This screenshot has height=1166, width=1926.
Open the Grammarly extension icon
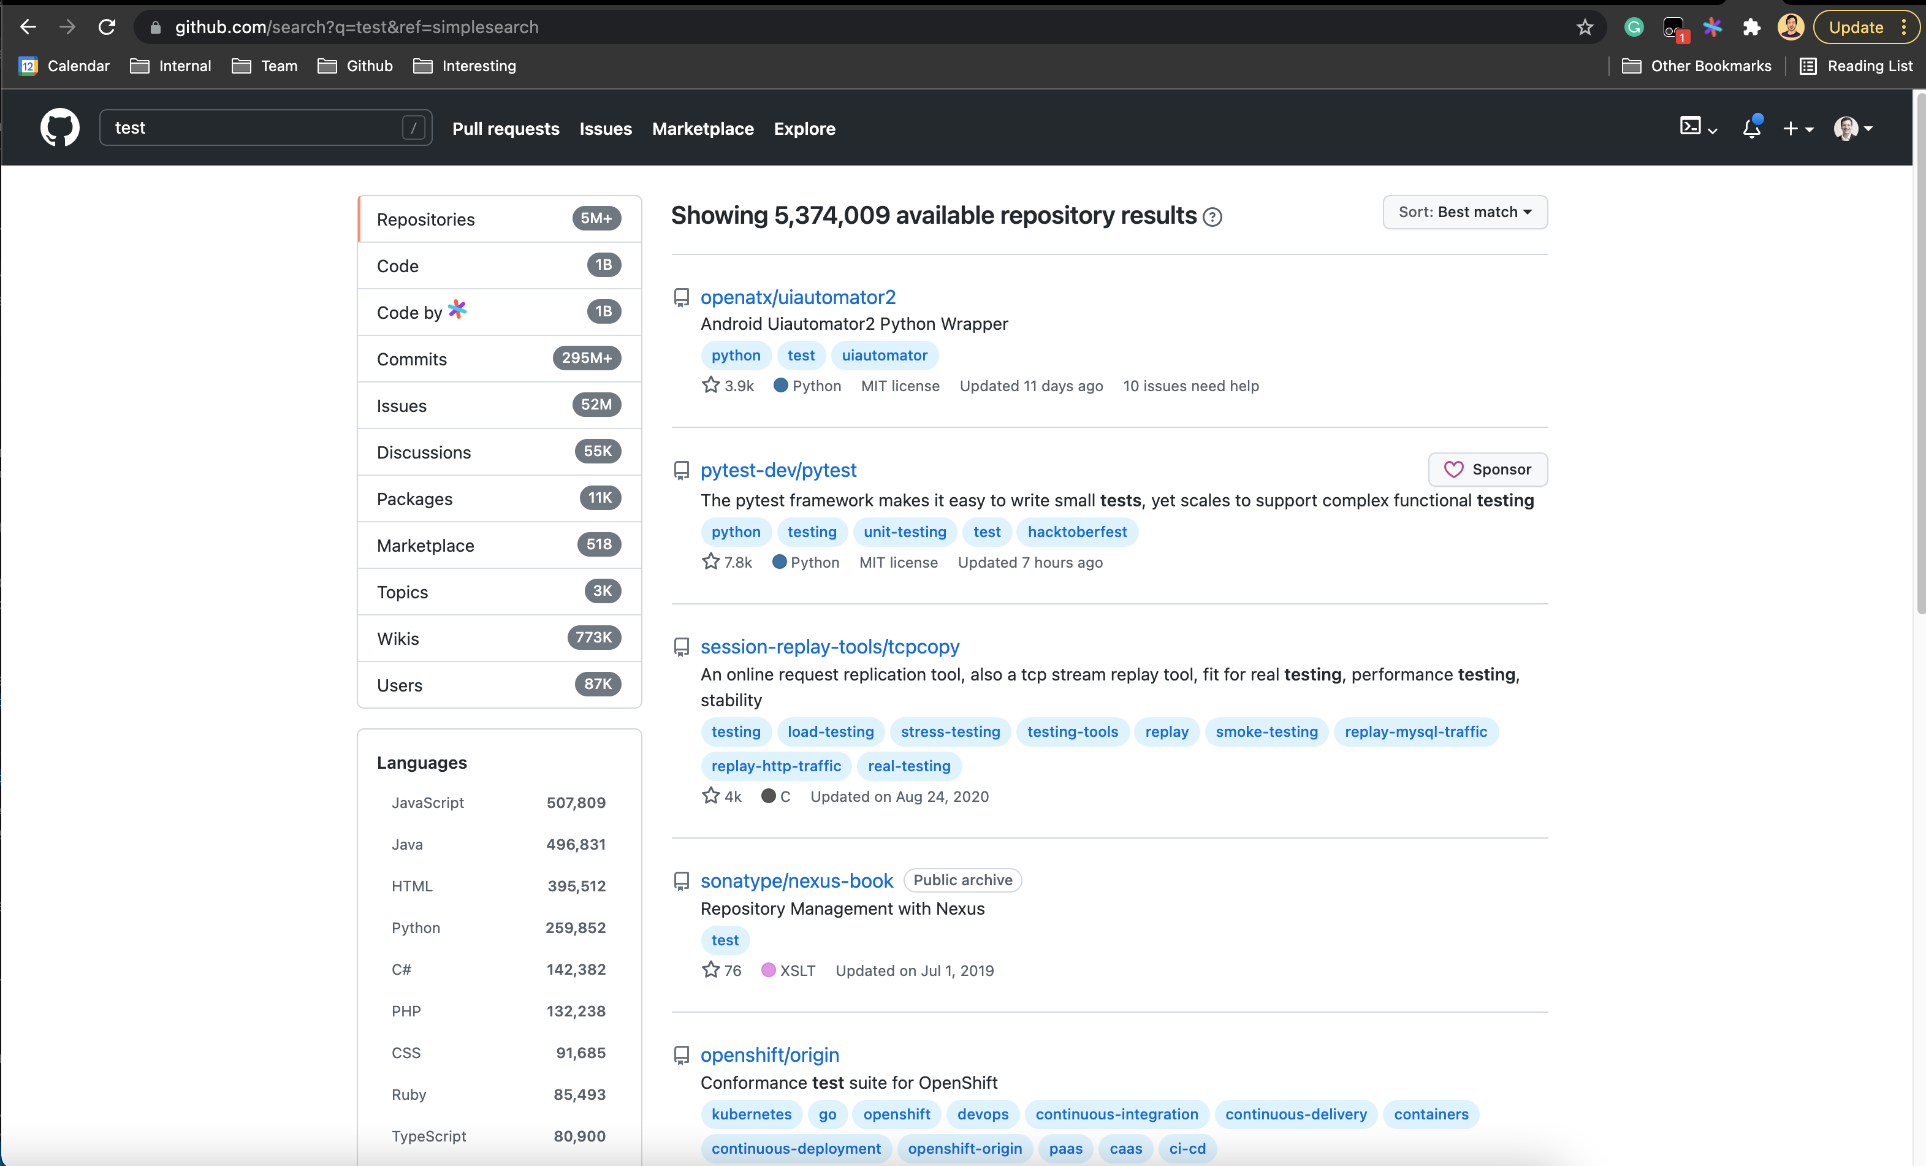(1634, 28)
